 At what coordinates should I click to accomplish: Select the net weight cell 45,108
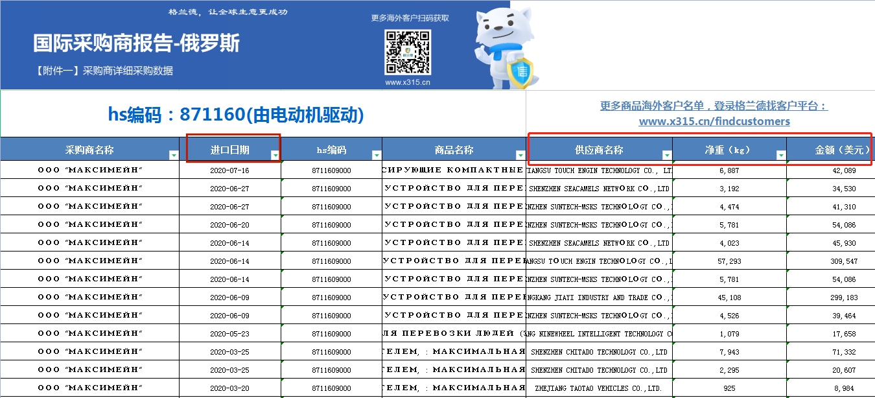click(730, 298)
